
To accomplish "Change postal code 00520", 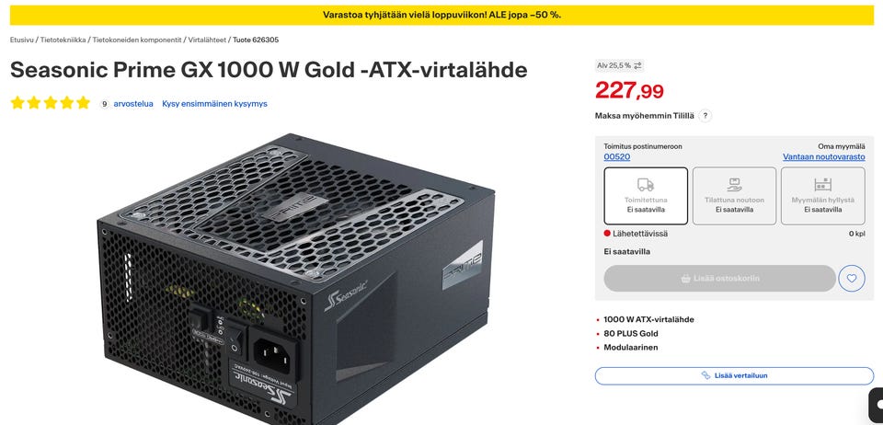I will [x=616, y=157].
